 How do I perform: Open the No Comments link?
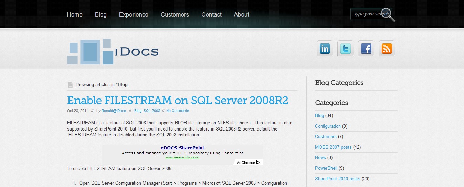pos(178,111)
